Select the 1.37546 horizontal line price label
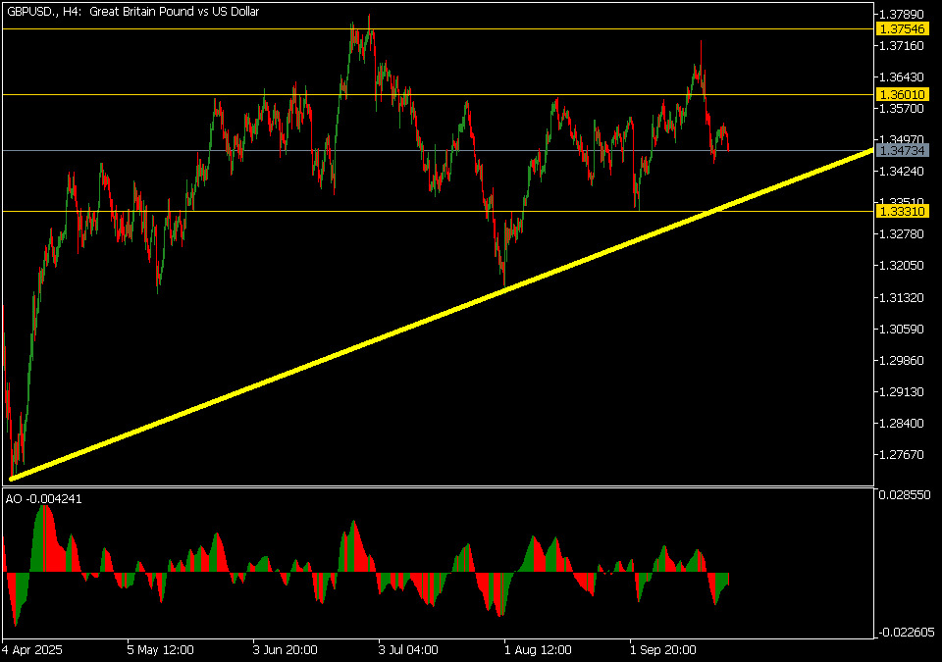 point(903,28)
